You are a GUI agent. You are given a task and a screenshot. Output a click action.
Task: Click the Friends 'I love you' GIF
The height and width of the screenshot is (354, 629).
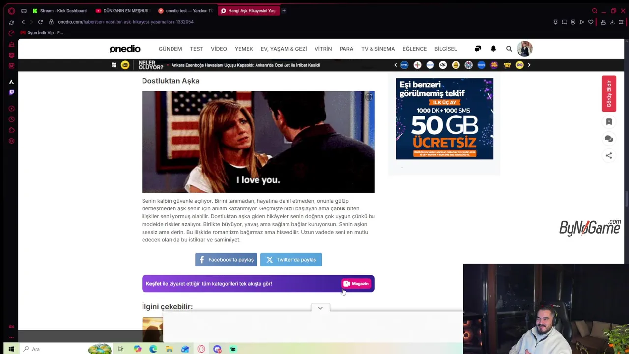pyautogui.click(x=258, y=142)
